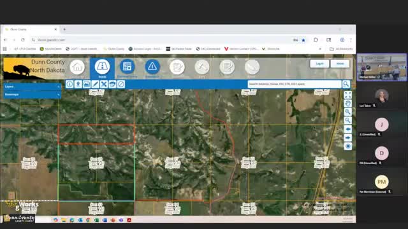408x229 pixels.
Task: Click the More button
Action: point(340,64)
